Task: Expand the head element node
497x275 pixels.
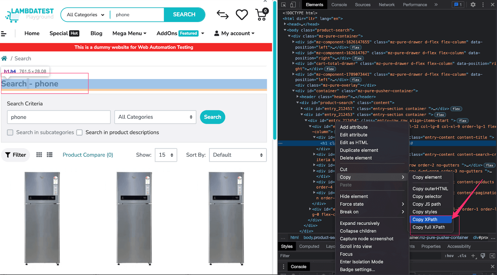Action: click(x=285, y=24)
